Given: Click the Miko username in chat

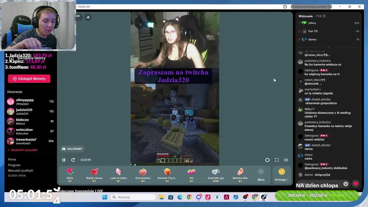Looking at the screenshot, I should click(x=310, y=109).
